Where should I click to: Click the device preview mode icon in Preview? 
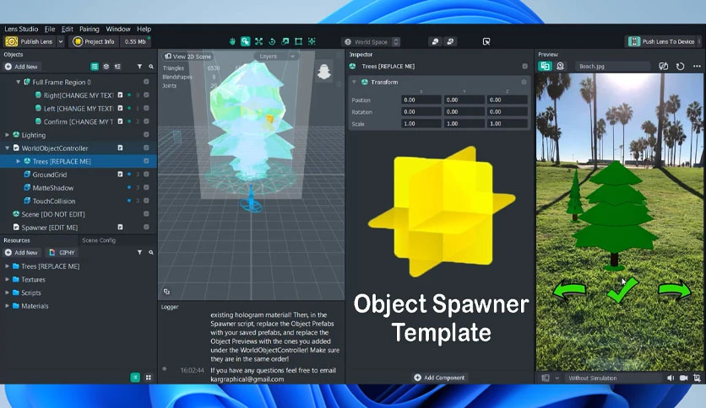click(546, 66)
